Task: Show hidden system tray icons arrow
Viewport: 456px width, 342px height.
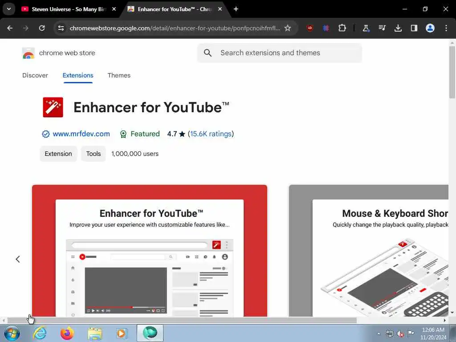Action: pos(379,334)
